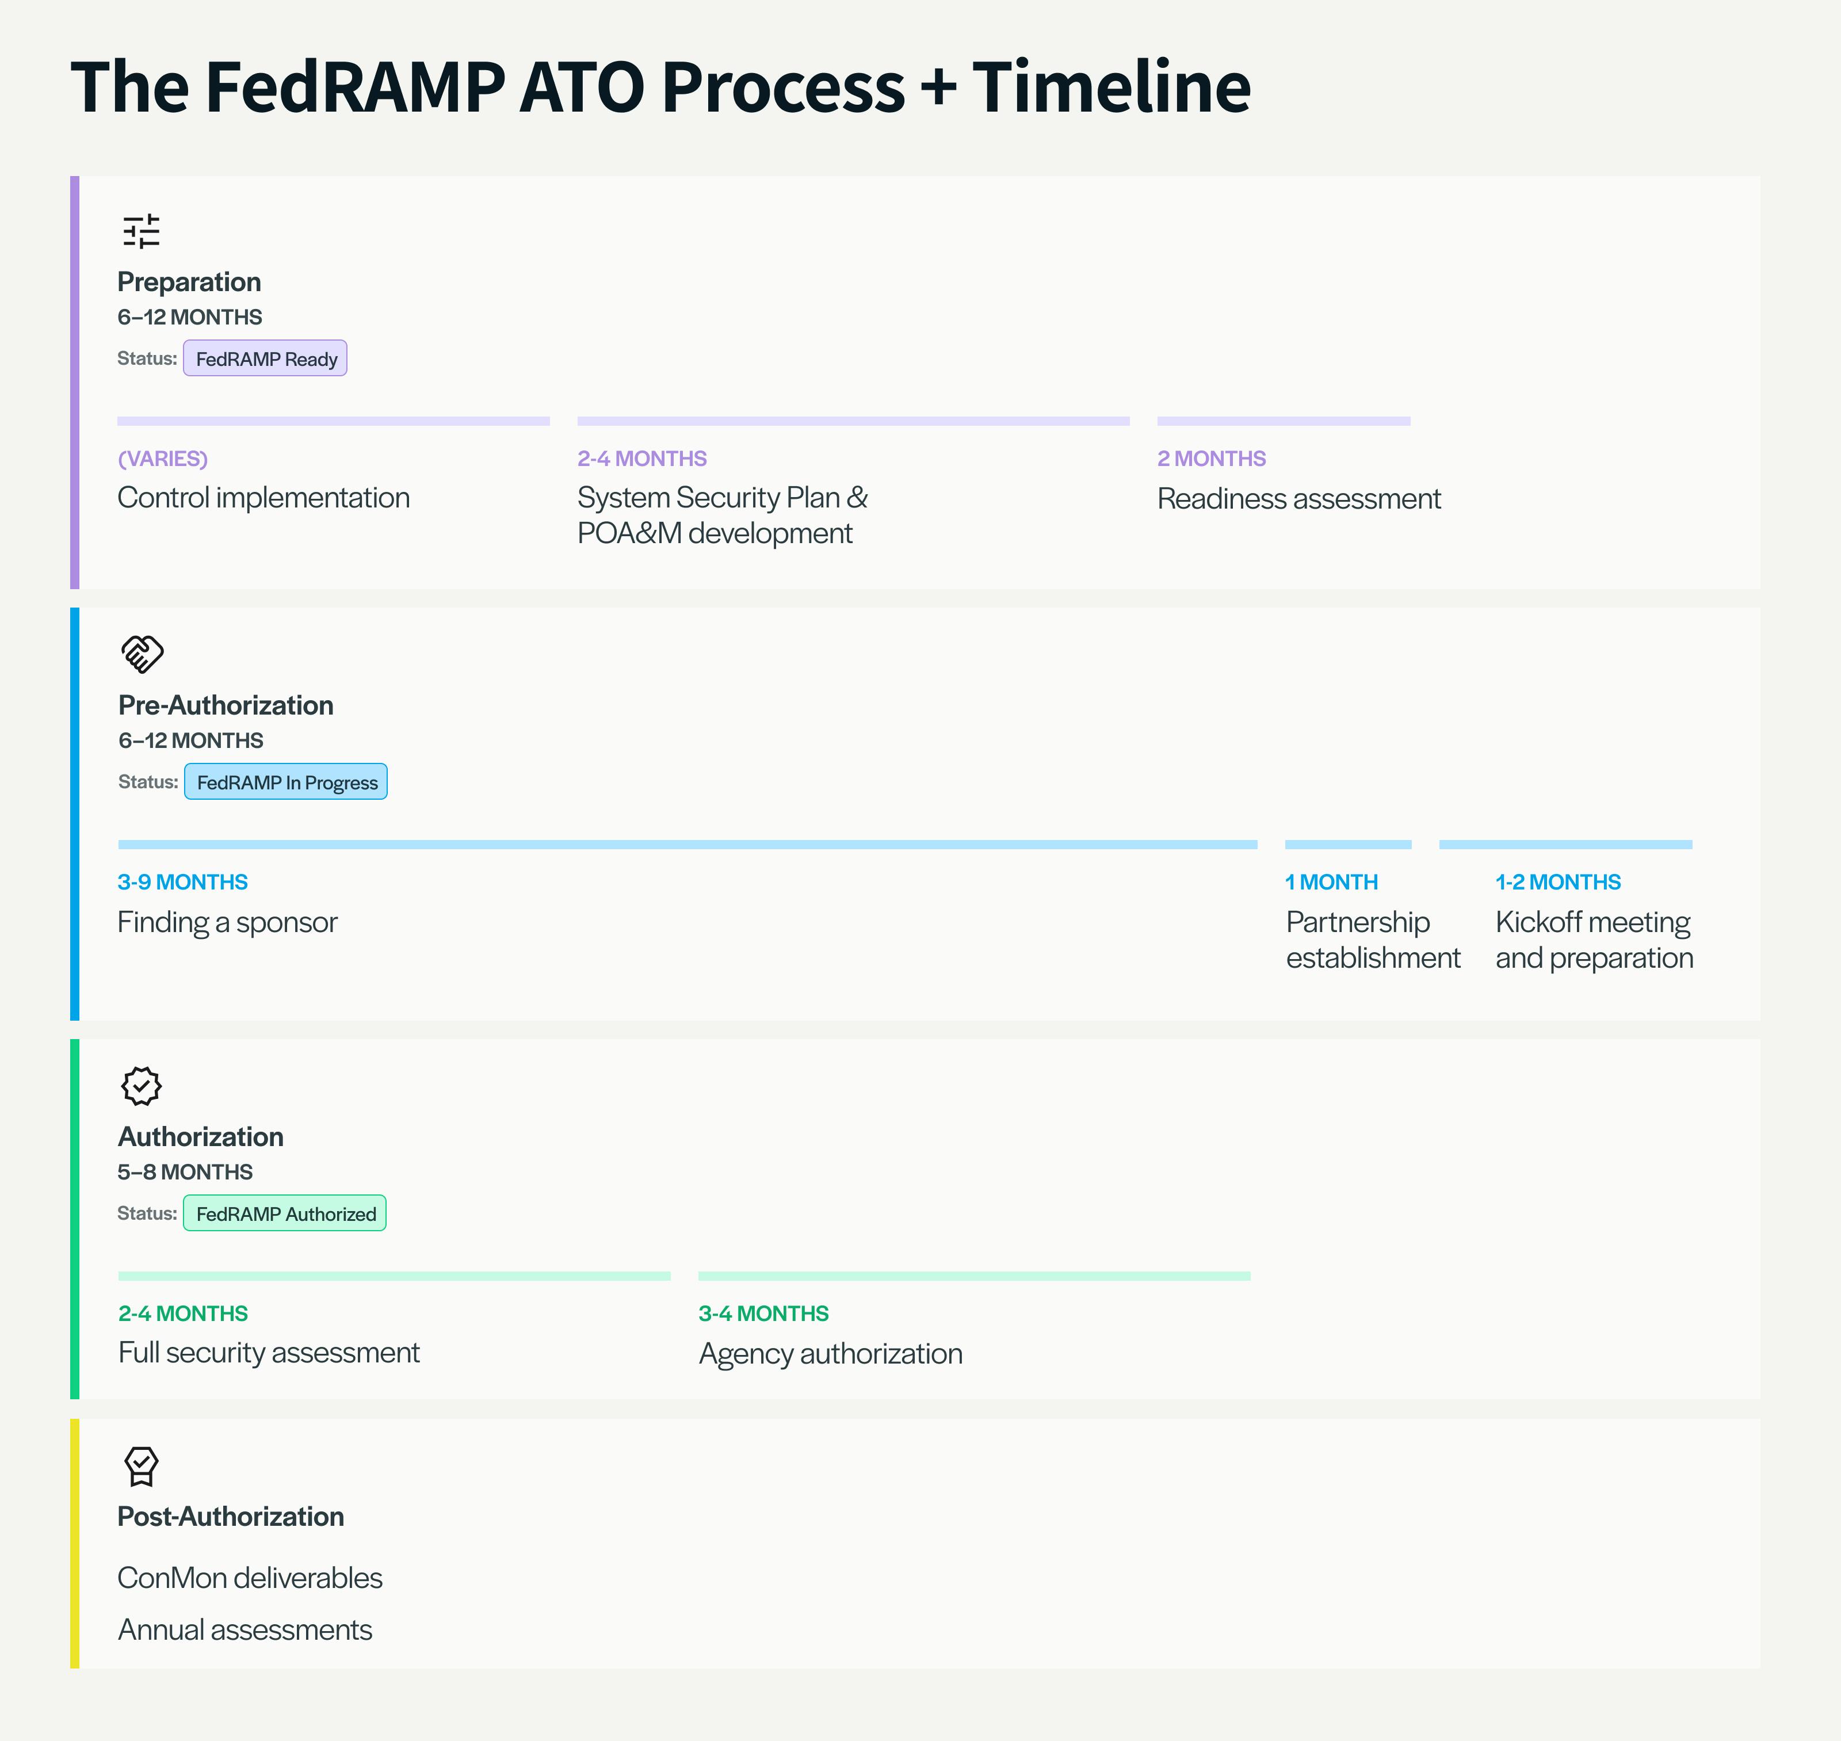
Task: Click the Control implementation timeline bar
Action: (x=333, y=421)
